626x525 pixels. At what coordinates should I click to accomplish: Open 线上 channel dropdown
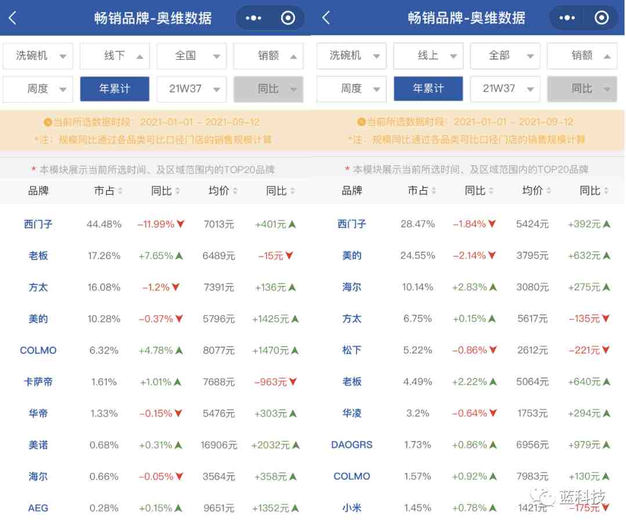(428, 56)
